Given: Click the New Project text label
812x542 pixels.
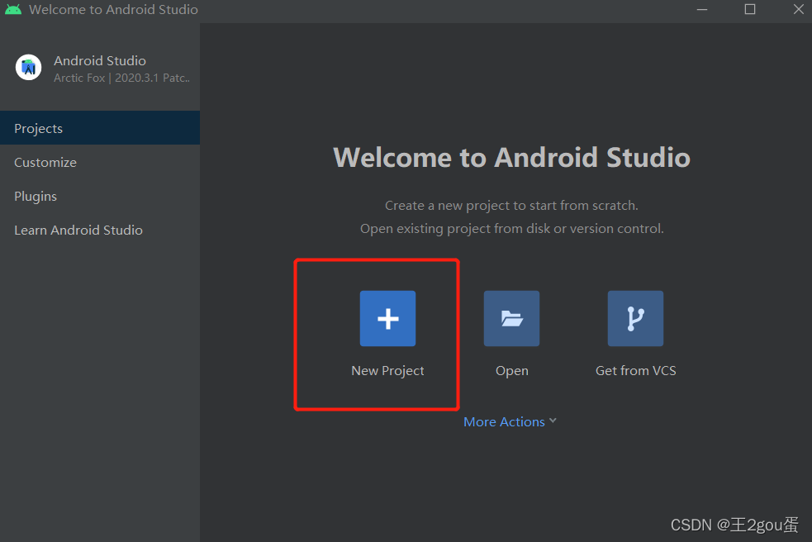Looking at the screenshot, I should [387, 371].
